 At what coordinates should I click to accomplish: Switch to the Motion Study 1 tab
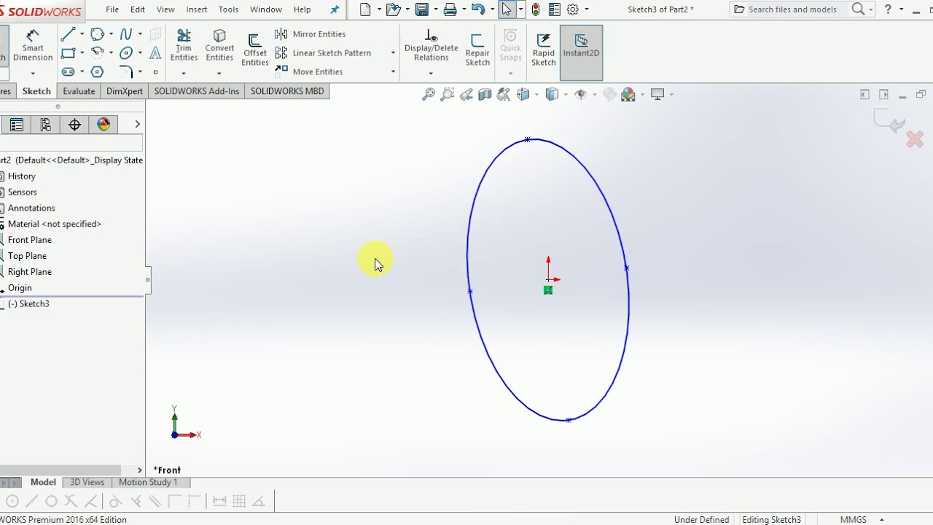tap(148, 482)
